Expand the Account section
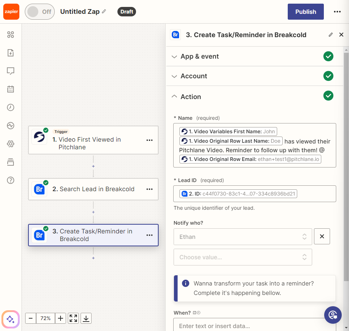Image resolution: width=349 pixels, height=331 pixels. [x=255, y=76]
